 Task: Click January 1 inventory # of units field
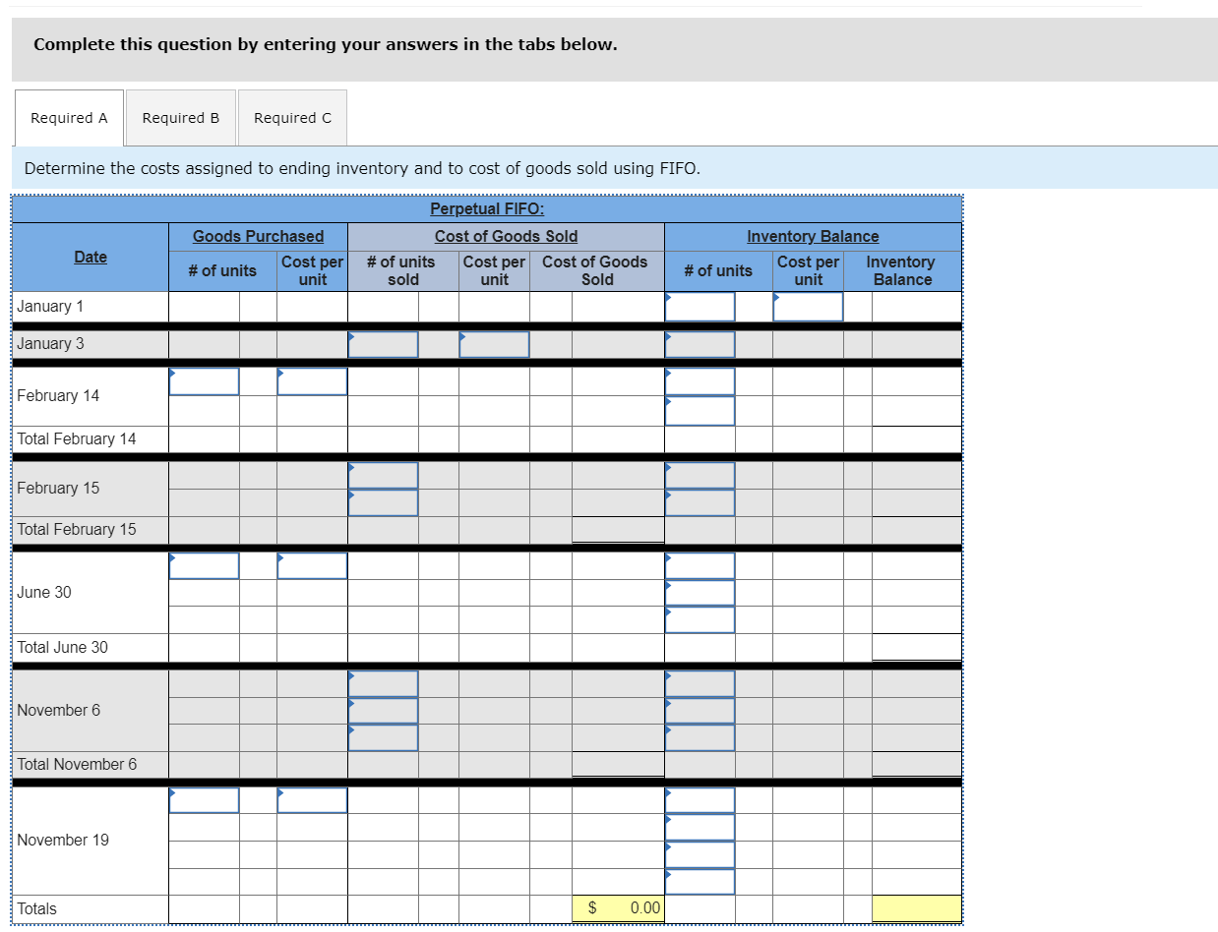point(700,306)
